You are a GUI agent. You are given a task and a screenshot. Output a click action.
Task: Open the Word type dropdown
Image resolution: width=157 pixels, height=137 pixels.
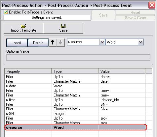point(140,42)
